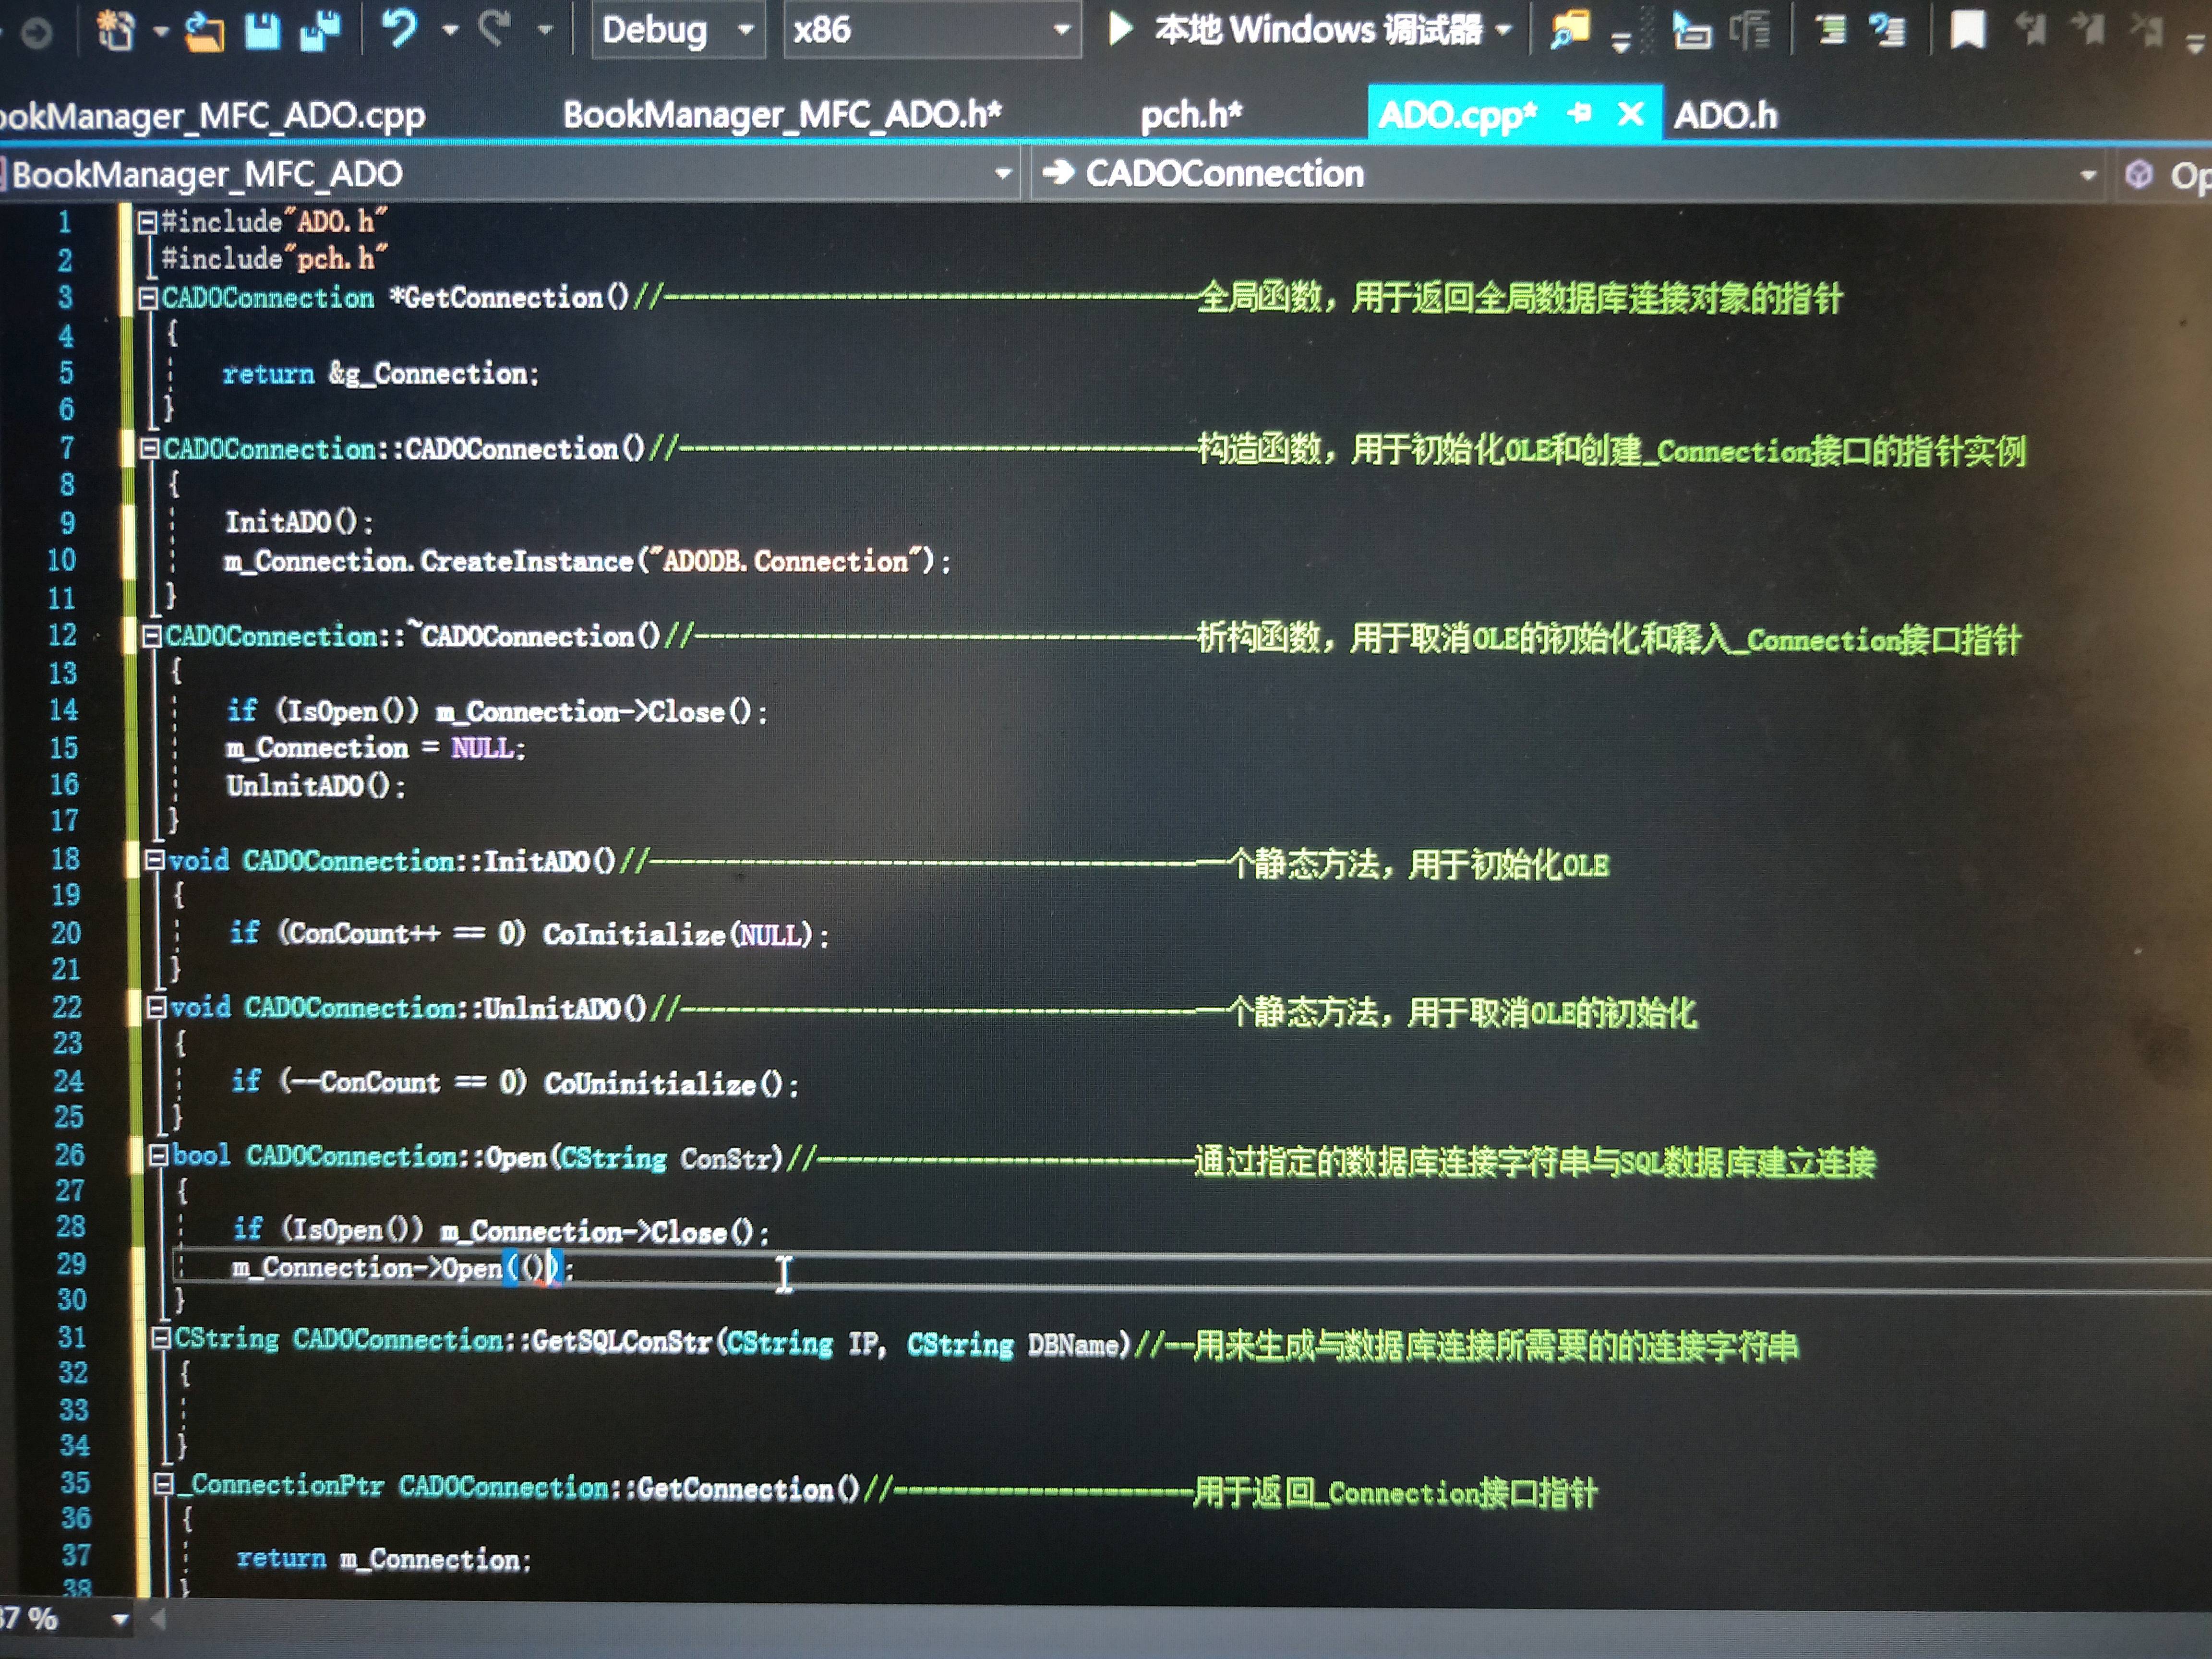Click "m_Connection = NULL;" on line 15

375,748
